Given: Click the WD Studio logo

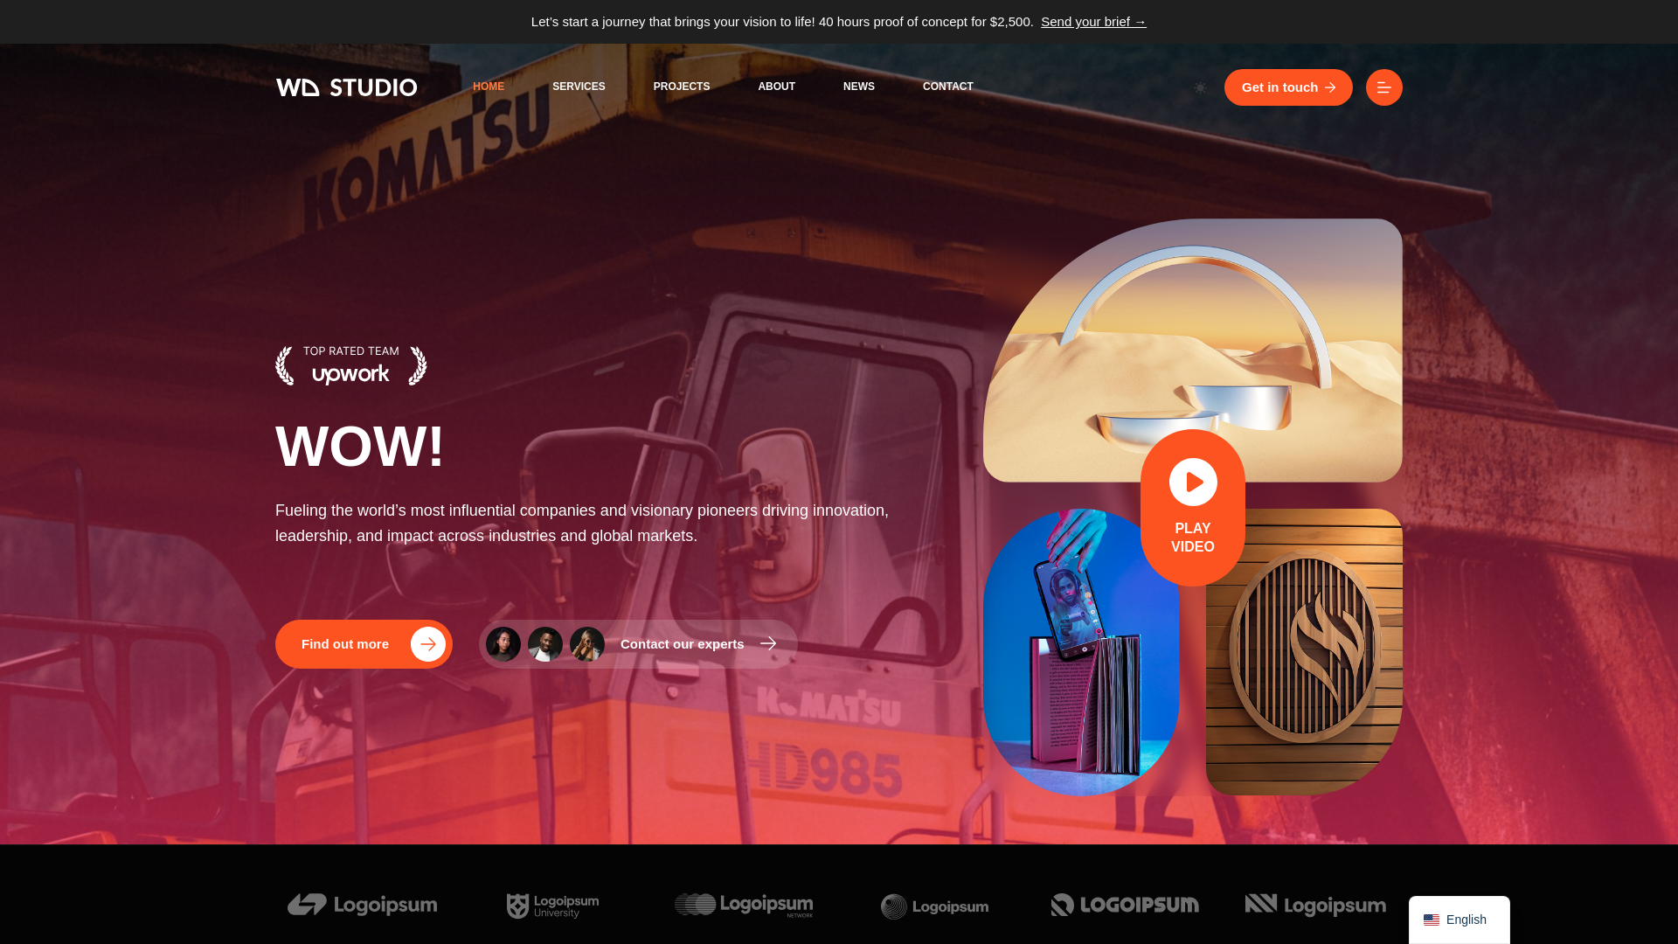Looking at the screenshot, I should pyautogui.click(x=346, y=87).
